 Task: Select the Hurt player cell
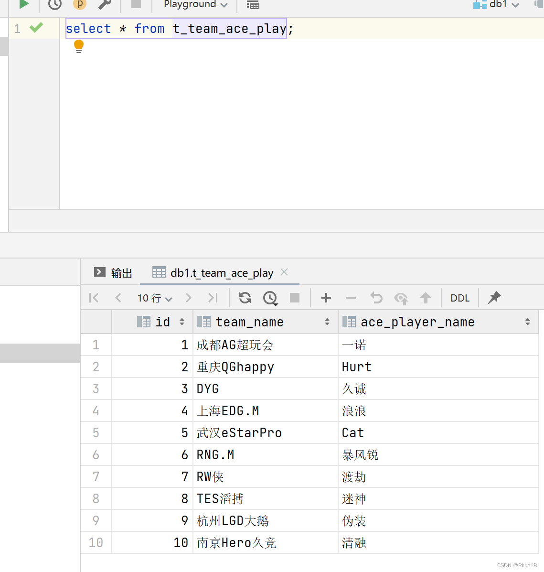click(x=438, y=367)
